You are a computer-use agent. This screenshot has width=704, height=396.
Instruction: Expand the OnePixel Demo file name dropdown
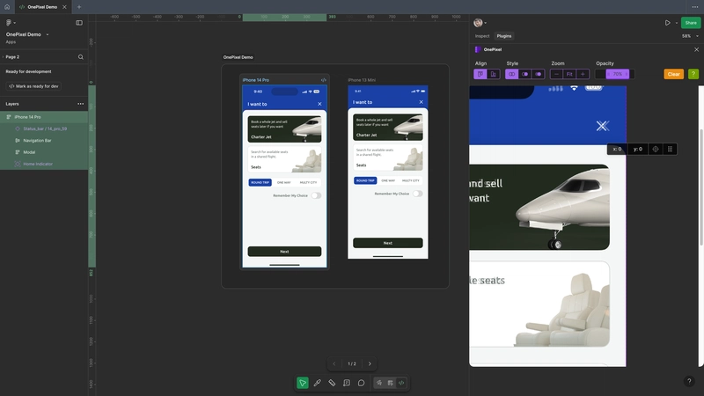point(48,34)
